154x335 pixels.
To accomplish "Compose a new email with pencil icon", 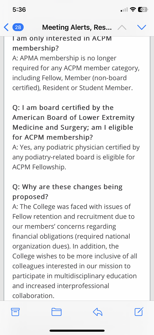I will coord(139,312).
